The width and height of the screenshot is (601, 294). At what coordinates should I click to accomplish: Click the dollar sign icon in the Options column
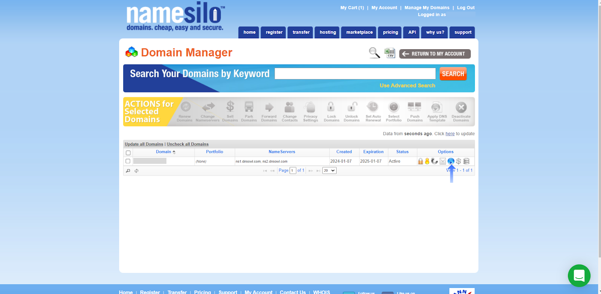[459, 161]
